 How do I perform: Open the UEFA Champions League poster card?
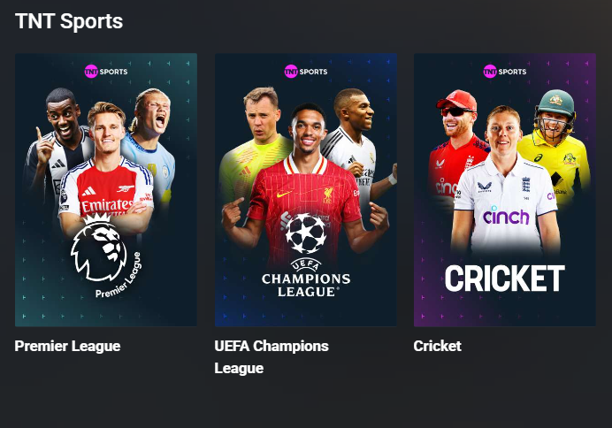(x=306, y=189)
